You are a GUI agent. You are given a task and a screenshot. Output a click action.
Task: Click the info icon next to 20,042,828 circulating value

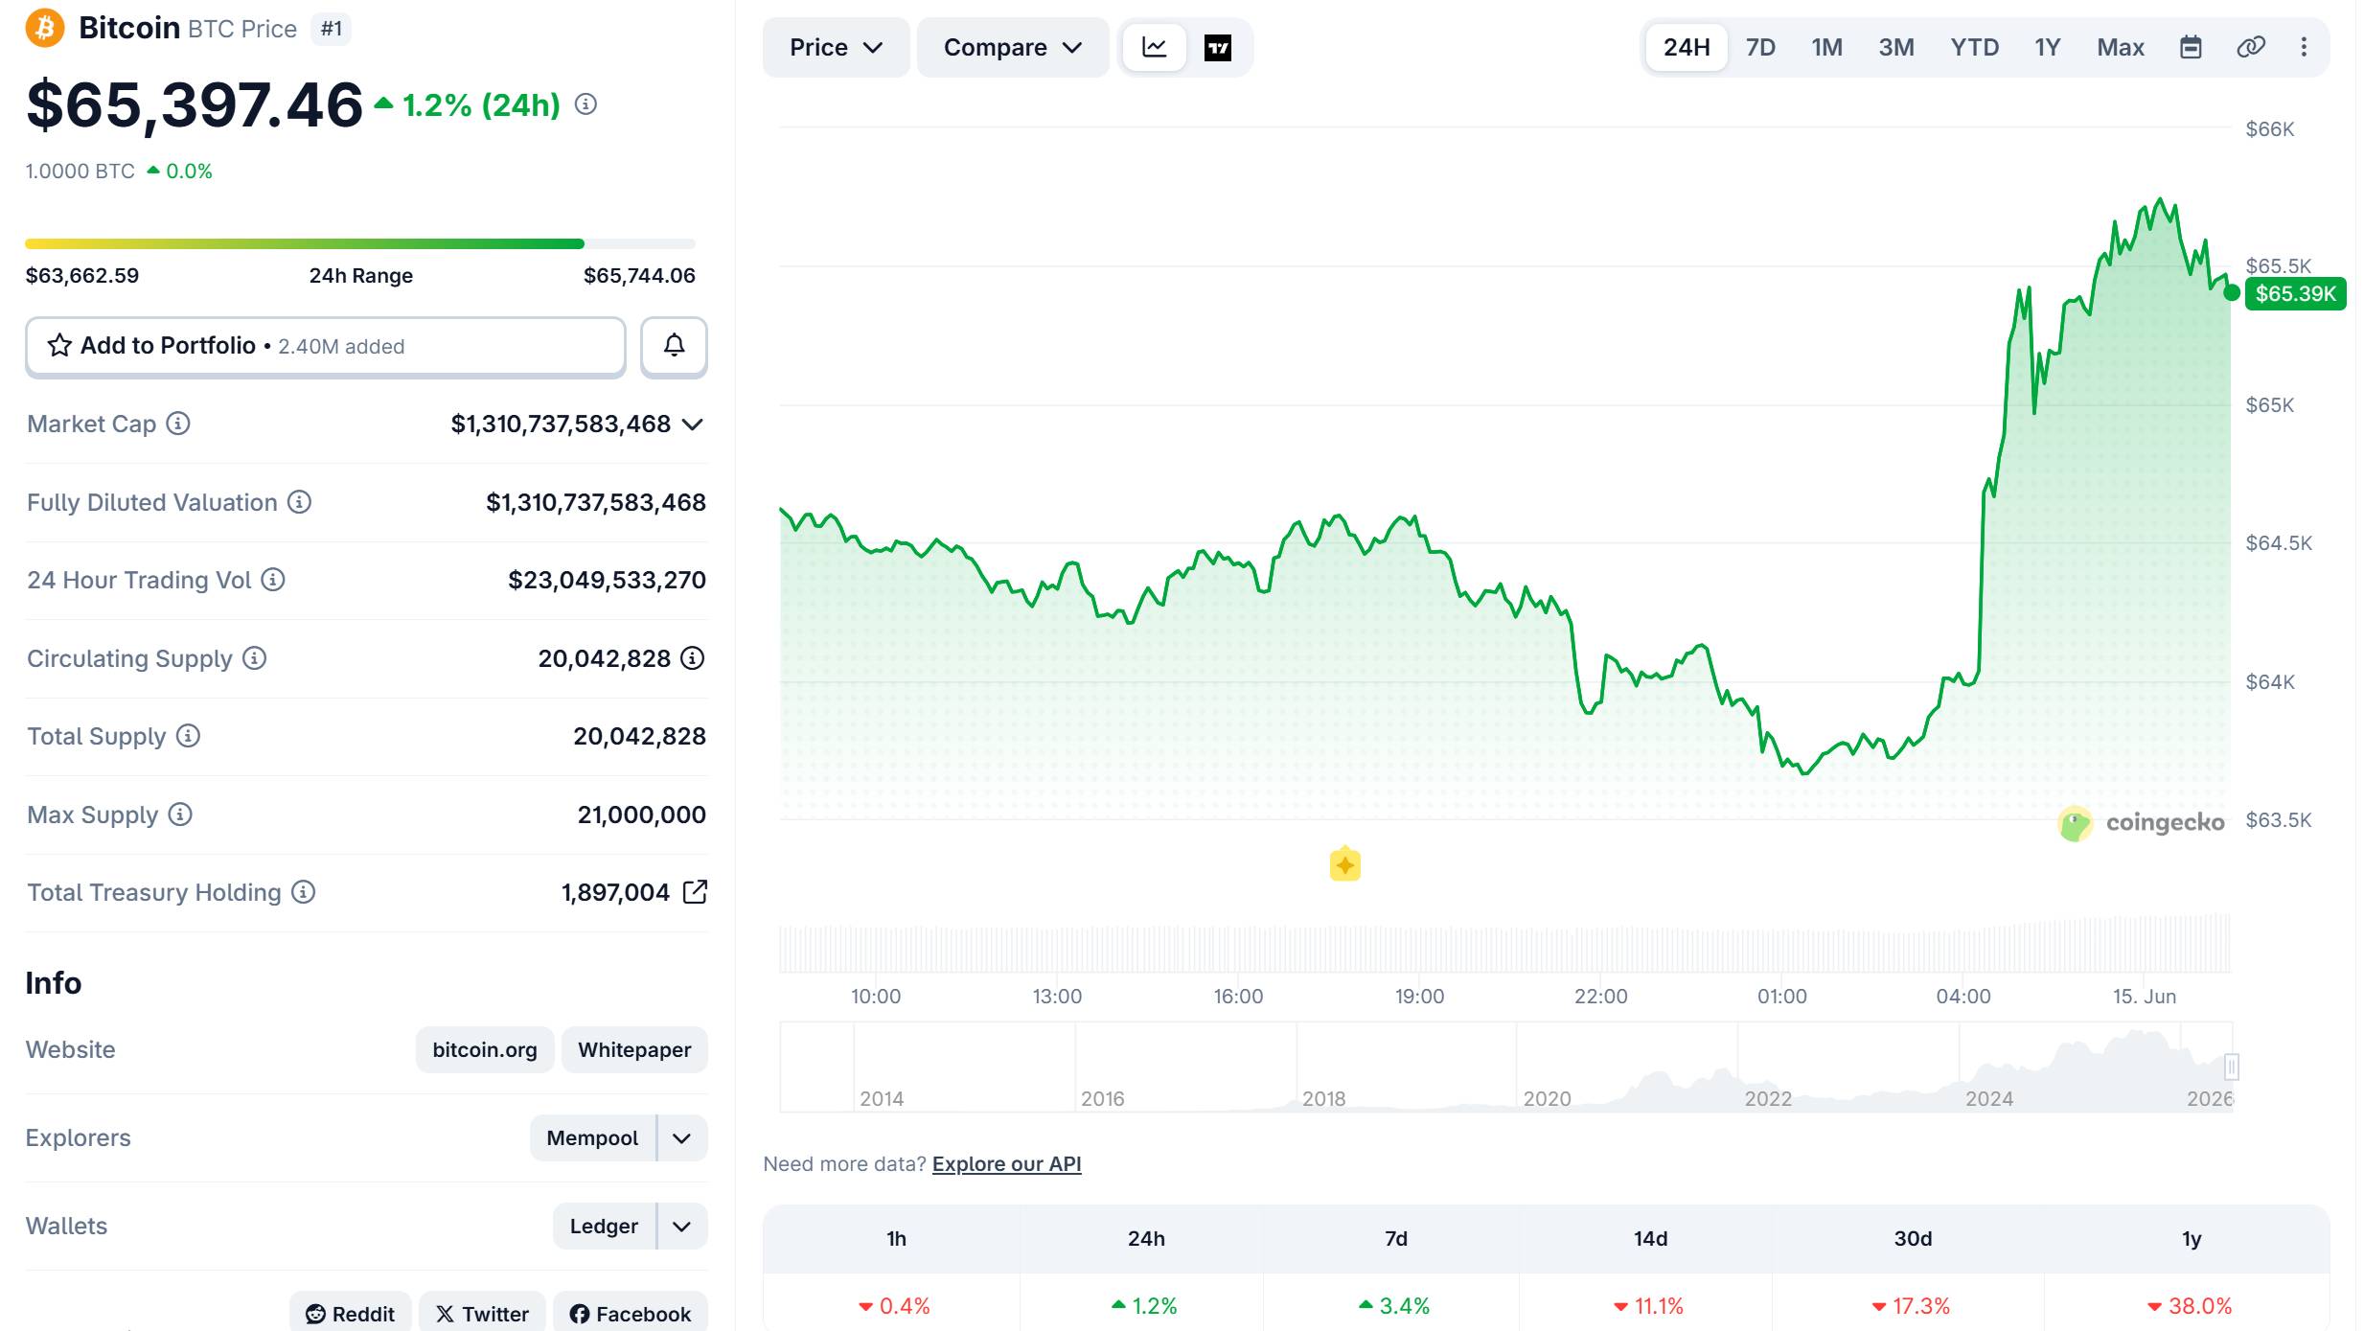[692, 658]
